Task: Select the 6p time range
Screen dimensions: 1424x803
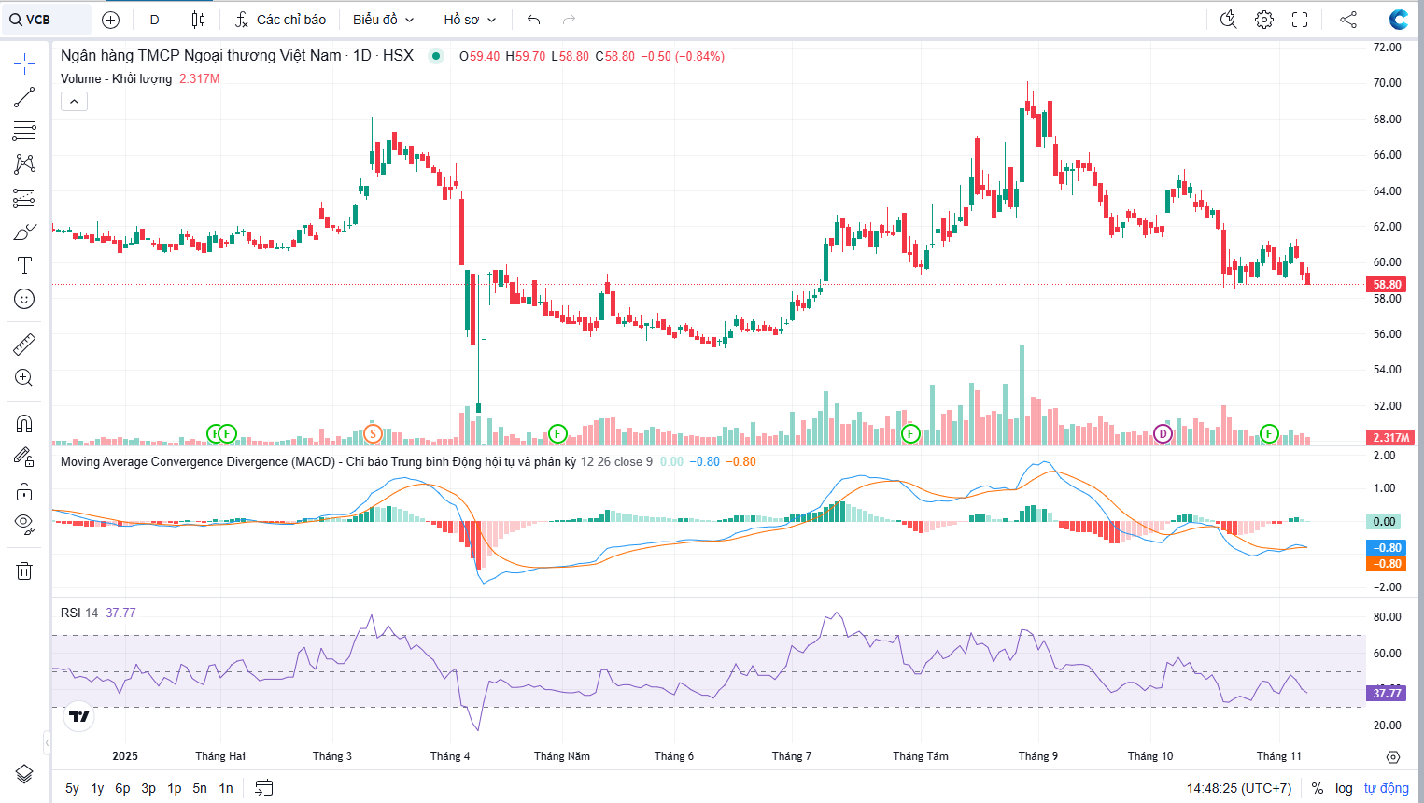Action: (122, 788)
